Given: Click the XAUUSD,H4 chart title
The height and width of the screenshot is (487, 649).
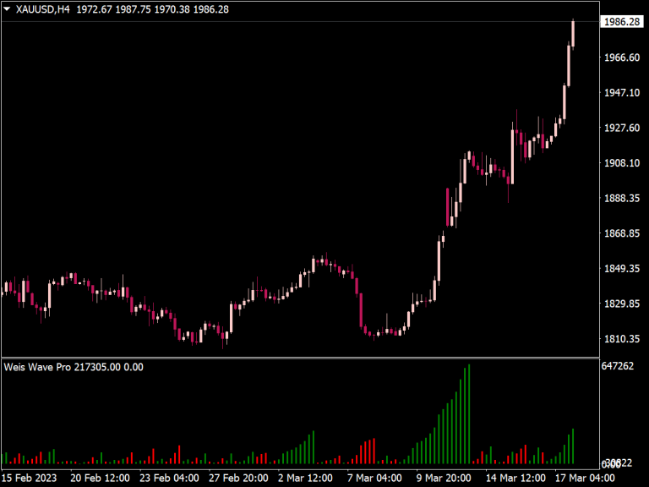Looking at the screenshot, I should tap(43, 10).
